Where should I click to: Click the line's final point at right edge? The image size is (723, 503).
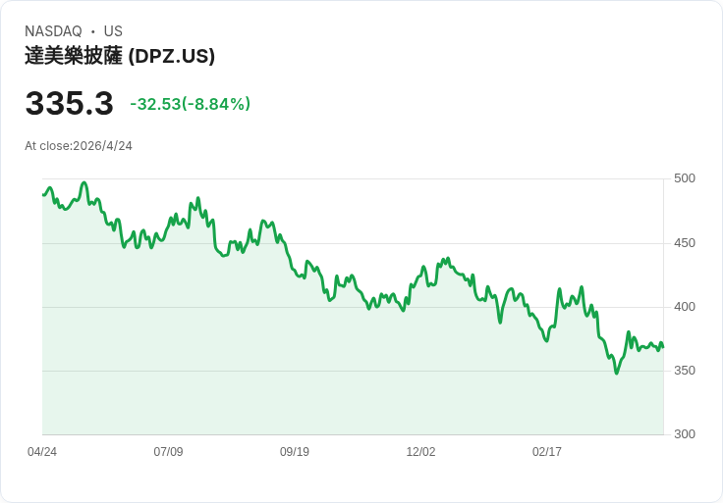point(663,347)
